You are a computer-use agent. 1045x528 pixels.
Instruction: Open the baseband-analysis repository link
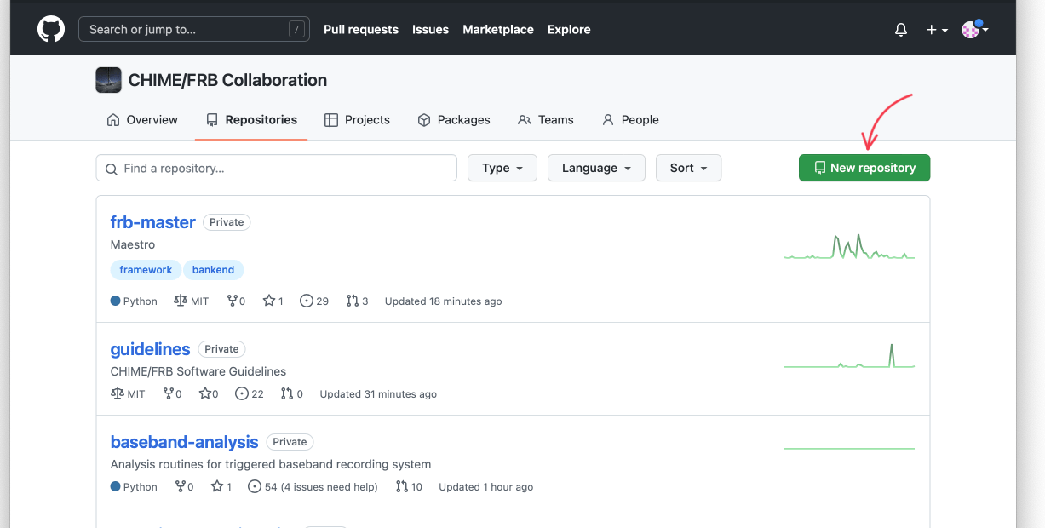(184, 442)
